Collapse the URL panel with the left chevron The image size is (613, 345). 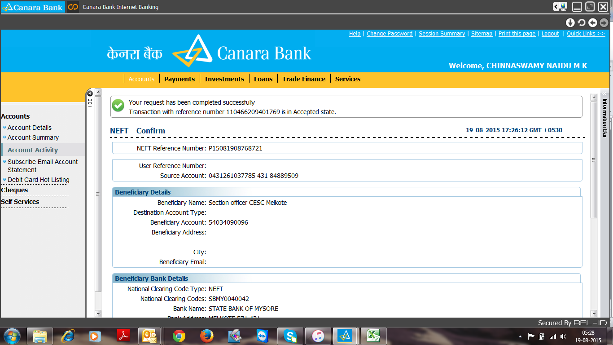point(556,7)
